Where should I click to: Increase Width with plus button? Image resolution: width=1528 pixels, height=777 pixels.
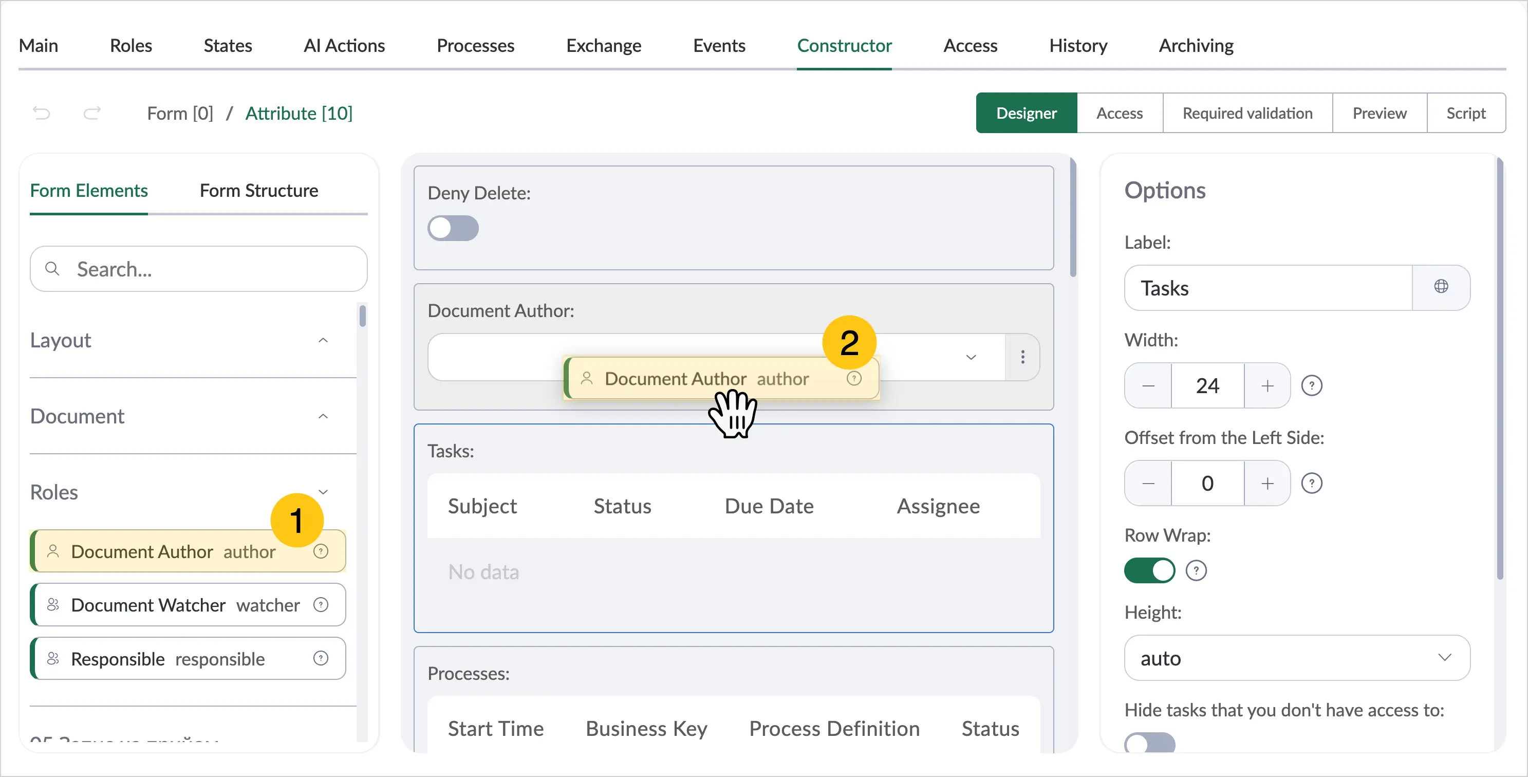pyautogui.click(x=1268, y=386)
